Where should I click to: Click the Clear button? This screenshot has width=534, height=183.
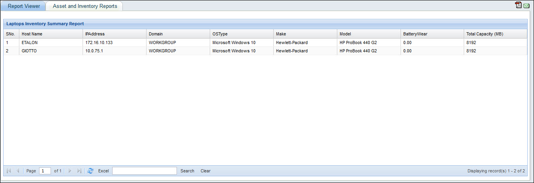tap(205, 171)
